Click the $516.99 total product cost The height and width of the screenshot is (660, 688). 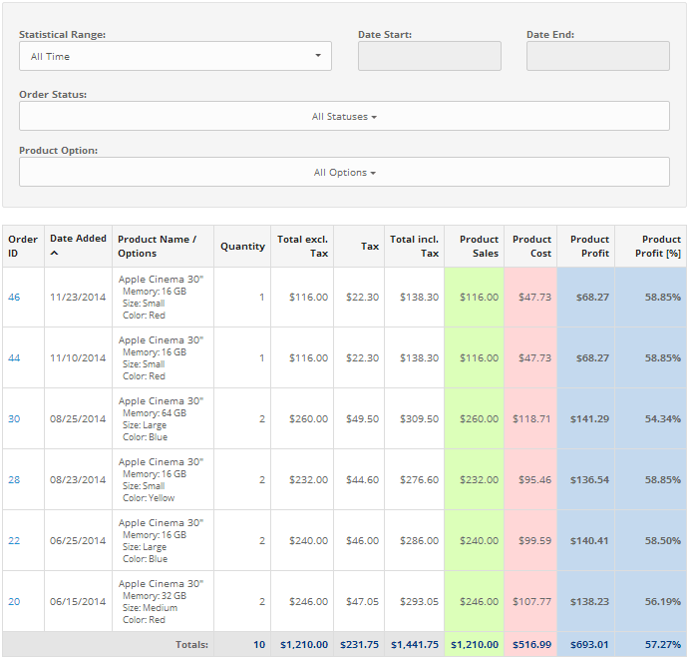click(x=531, y=645)
